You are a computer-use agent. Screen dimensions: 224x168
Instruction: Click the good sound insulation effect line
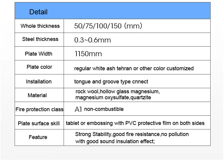click(115, 141)
